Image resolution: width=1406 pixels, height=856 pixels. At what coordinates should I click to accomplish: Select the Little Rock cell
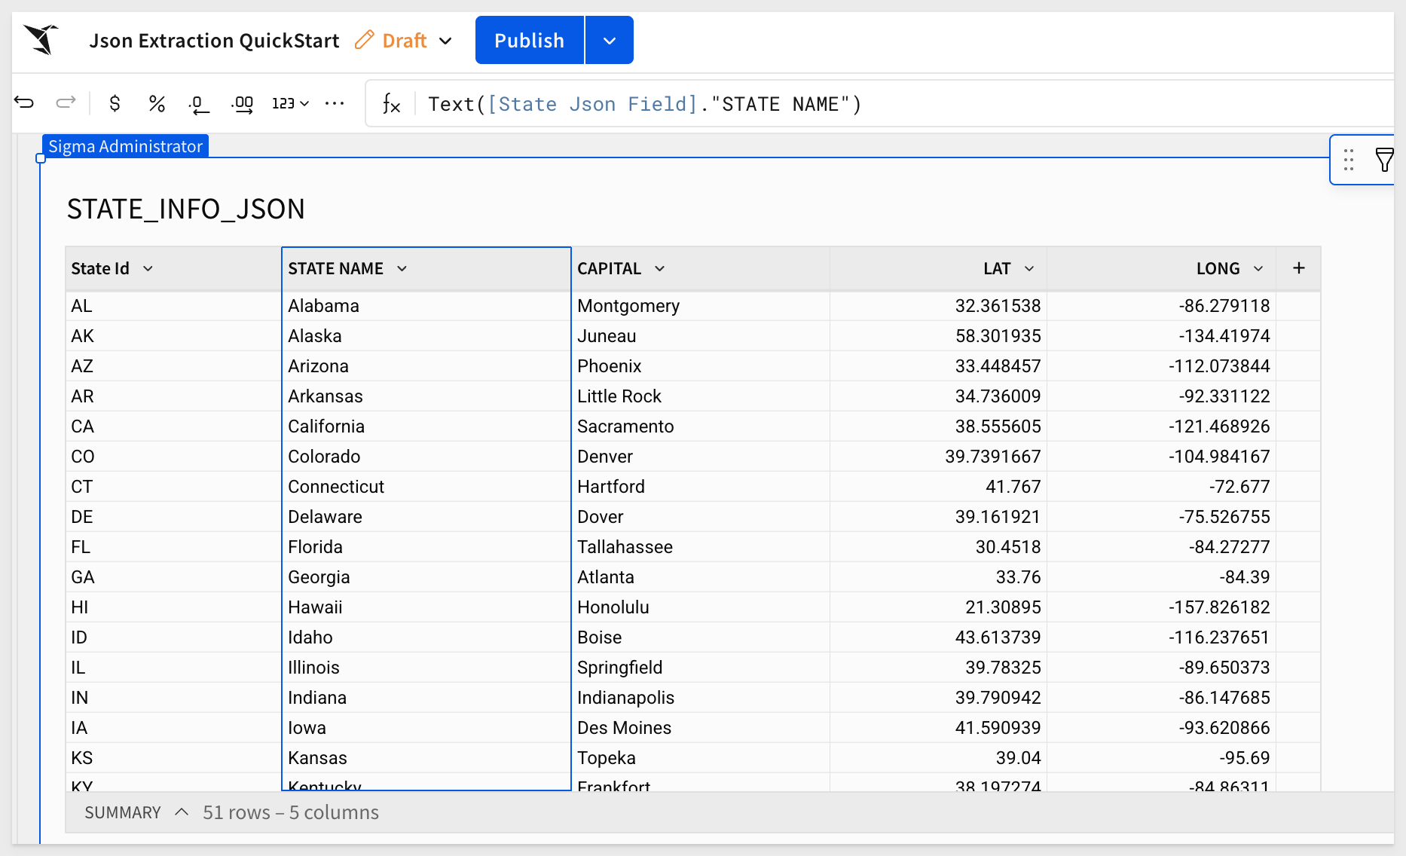pyautogui.click(x=700, y=396)
